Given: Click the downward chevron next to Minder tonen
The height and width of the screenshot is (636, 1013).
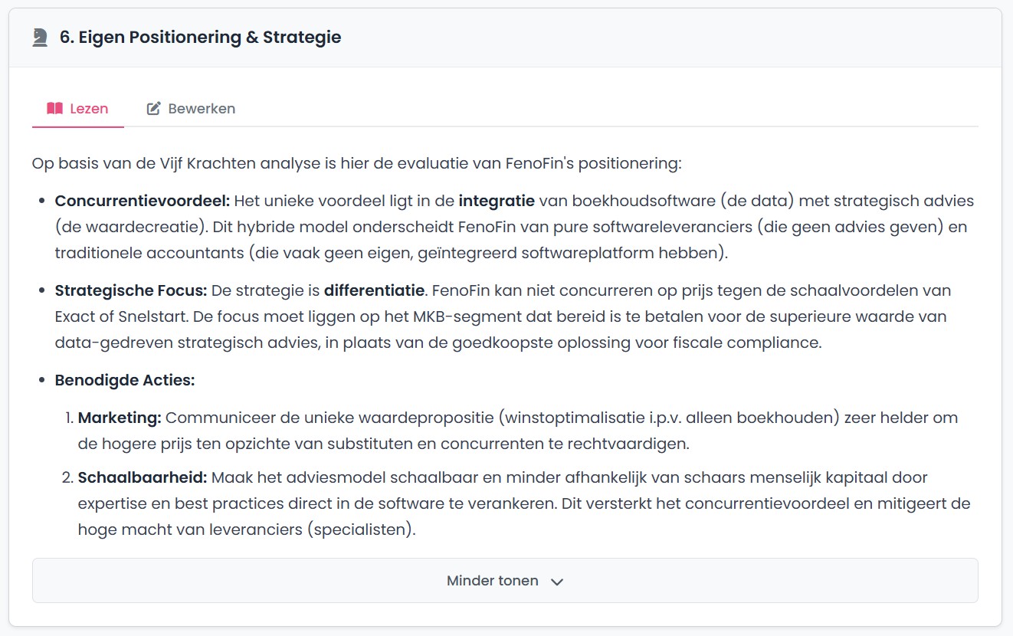Looking at the screenshot, I should click(558, 581).
